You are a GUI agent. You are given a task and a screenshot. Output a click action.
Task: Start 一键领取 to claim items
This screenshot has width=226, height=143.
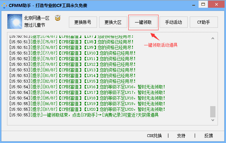click(x=143, y=22)
